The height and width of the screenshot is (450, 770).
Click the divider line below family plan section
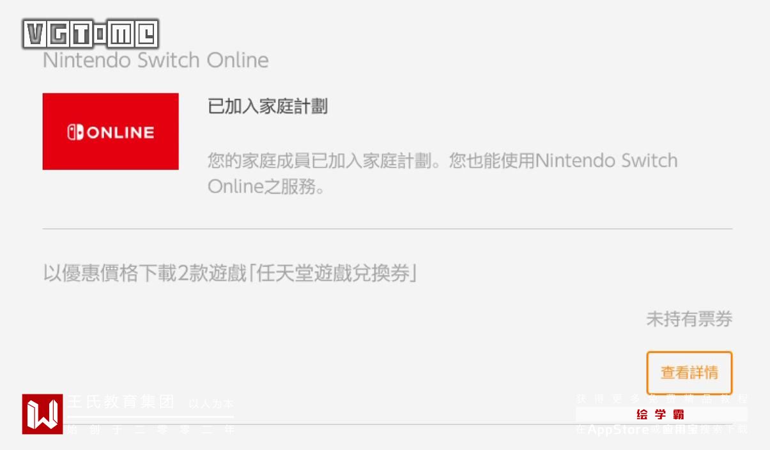(x=387, y=229)
